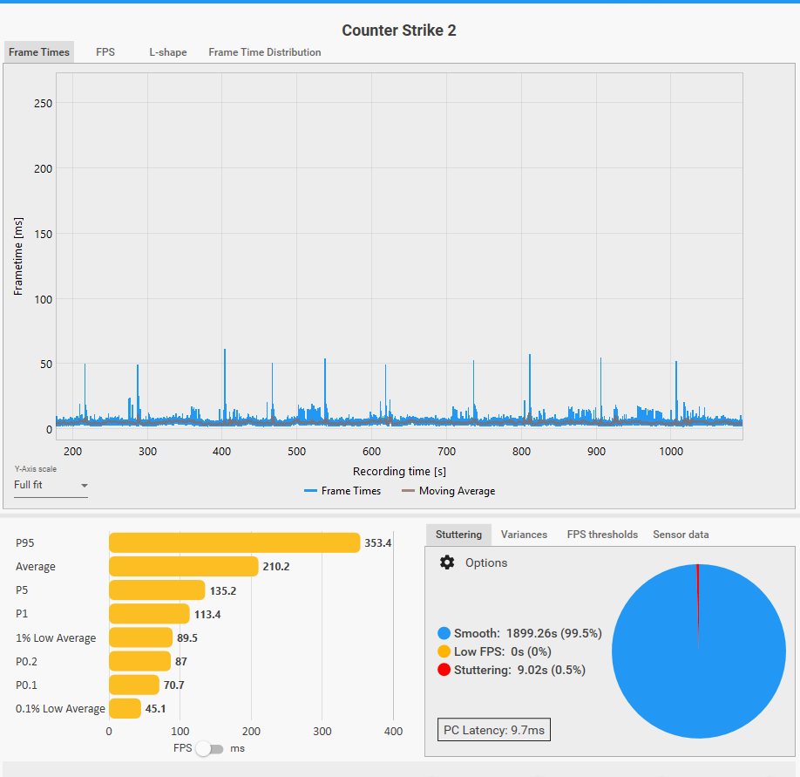
Task: Click the Stuttering: 9.02s (0.5%) text
Action: 519,670
